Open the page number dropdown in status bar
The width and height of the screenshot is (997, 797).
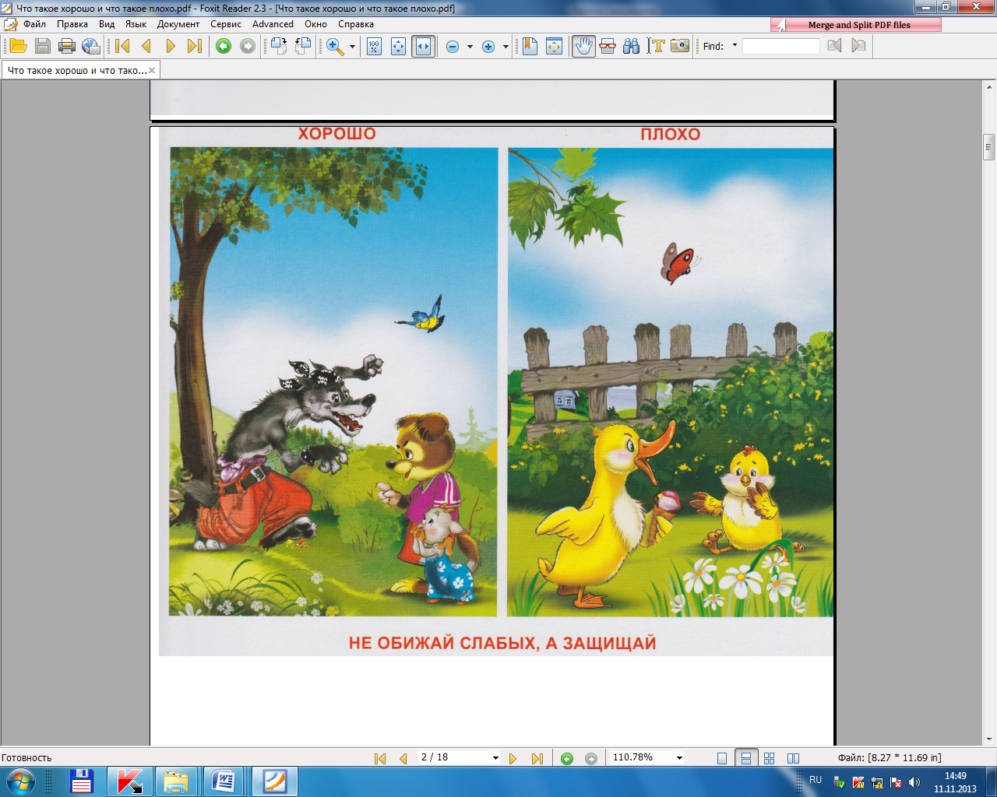pyautogui.click(x=495, y=757)
